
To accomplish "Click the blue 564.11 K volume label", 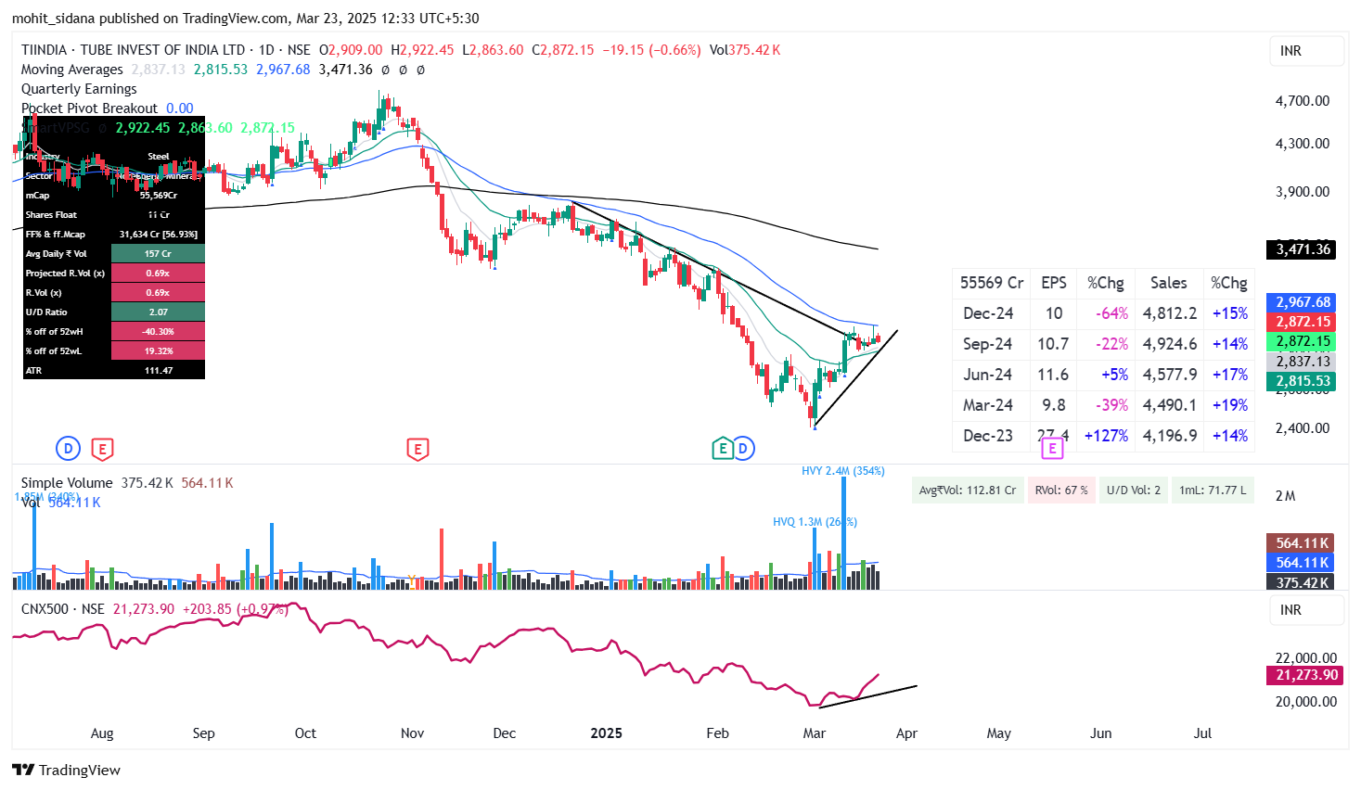I will pyautogui.click(x=1301, y=563).
